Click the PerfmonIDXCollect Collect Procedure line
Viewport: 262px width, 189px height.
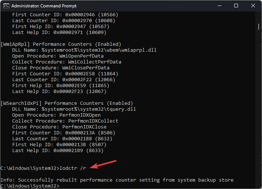click(x=65, y=121)
